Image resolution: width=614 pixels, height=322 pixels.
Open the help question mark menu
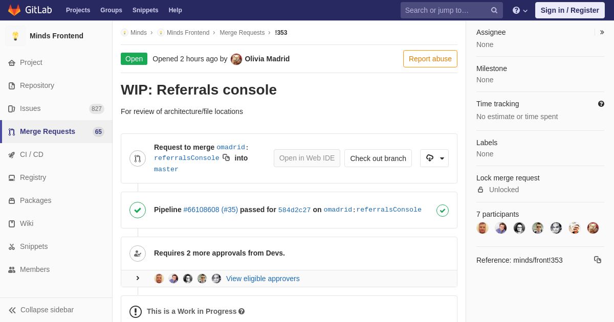click(520, 10)
